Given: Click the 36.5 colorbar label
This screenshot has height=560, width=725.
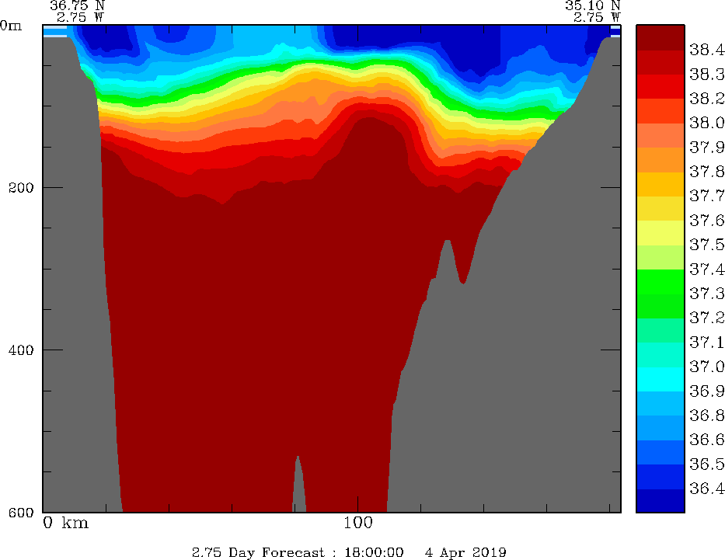Looking at the screenshot, I should [707, 464].
